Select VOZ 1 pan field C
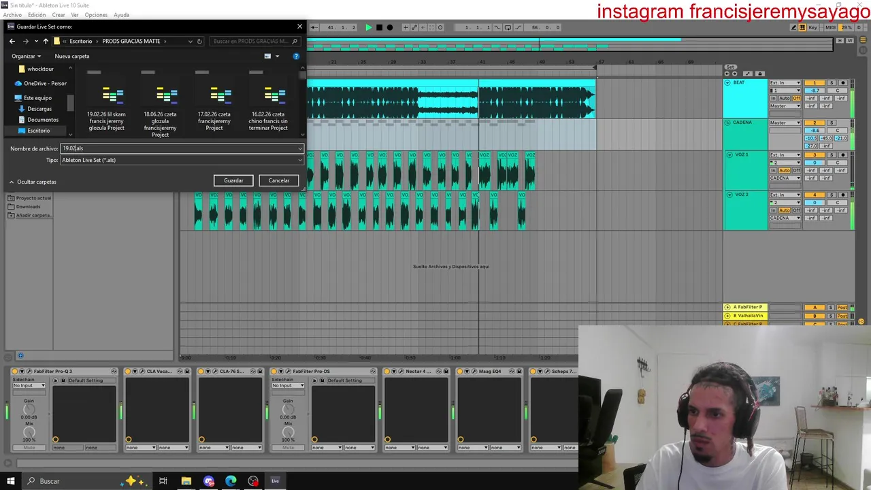This screenshot has width=871, height=490. click(x=837, y=163)
